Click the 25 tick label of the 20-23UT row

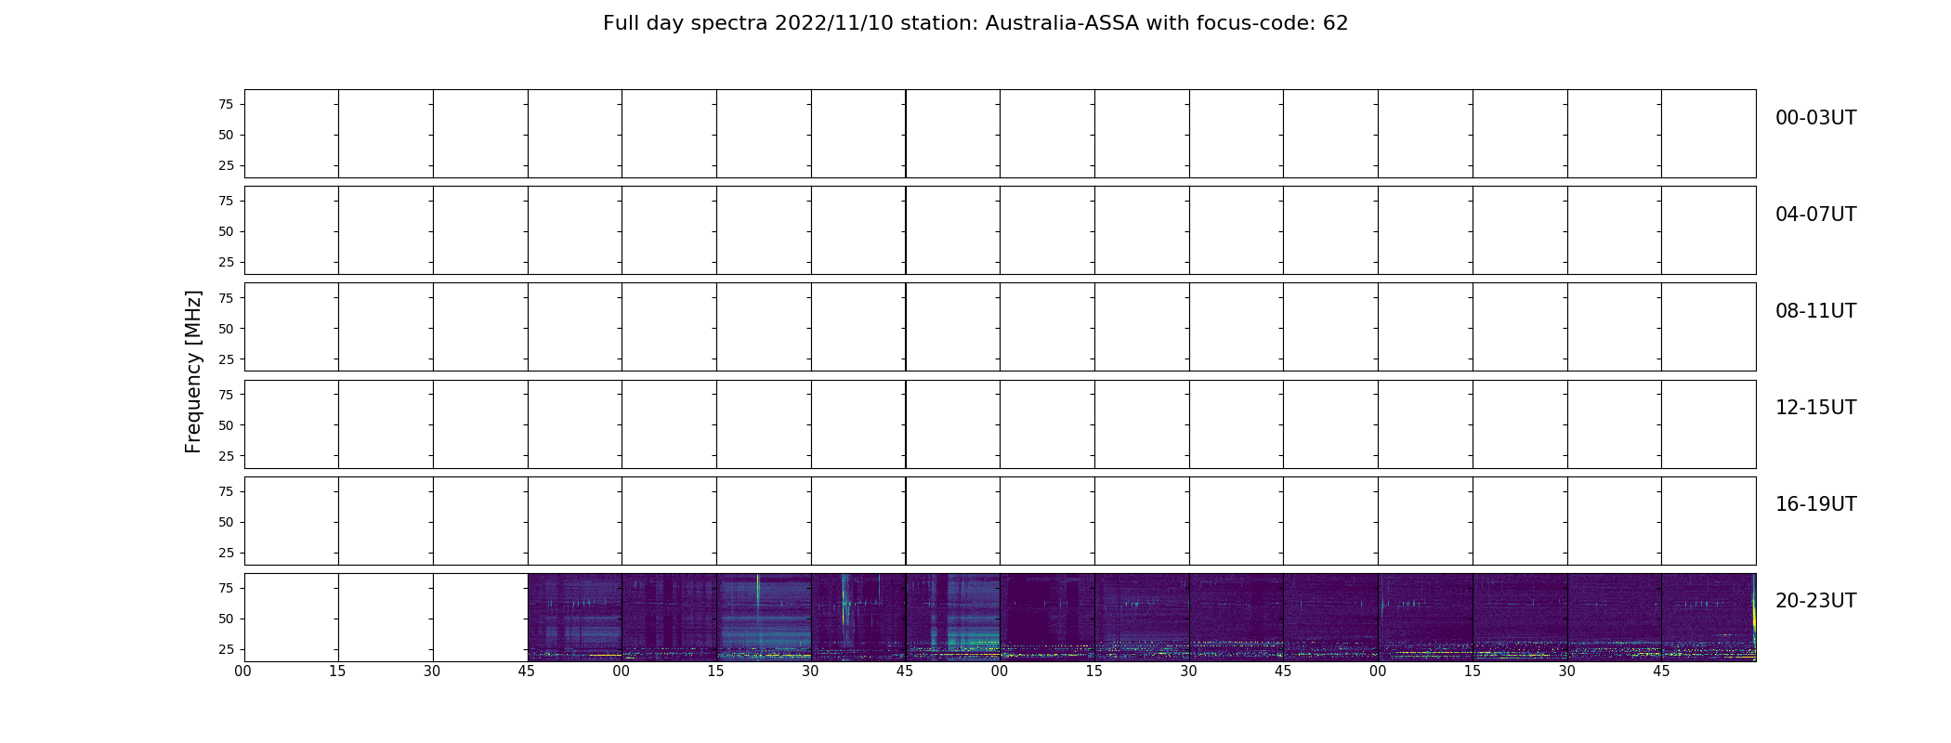(226, 649)
